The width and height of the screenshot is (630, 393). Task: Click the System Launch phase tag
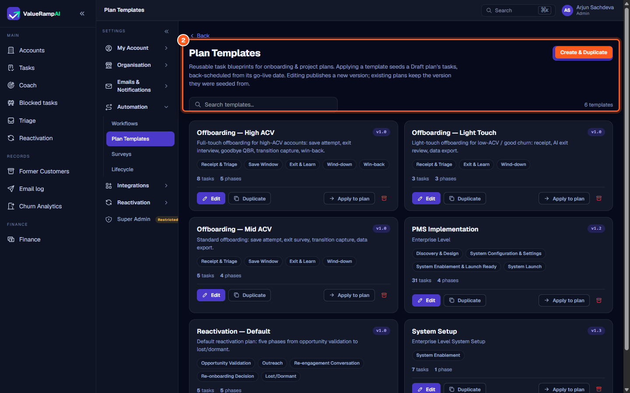525,266
